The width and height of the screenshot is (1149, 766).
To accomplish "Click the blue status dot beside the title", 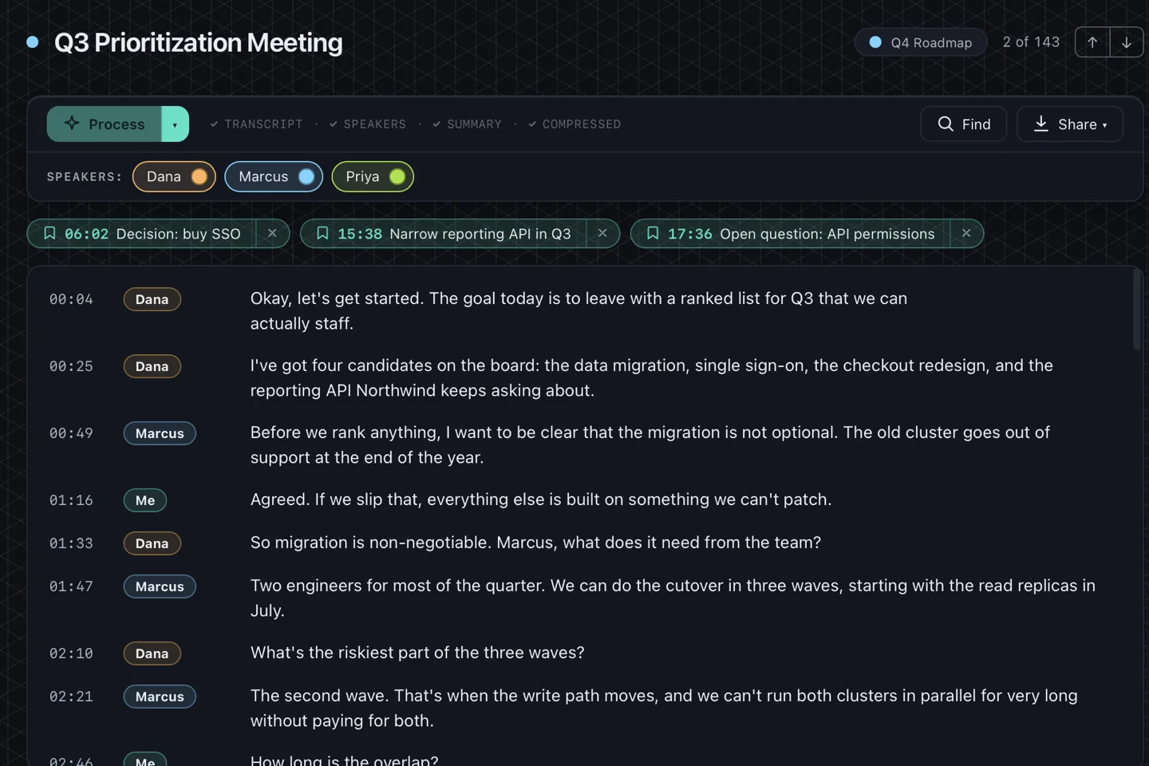I will (x=33, y=42).
